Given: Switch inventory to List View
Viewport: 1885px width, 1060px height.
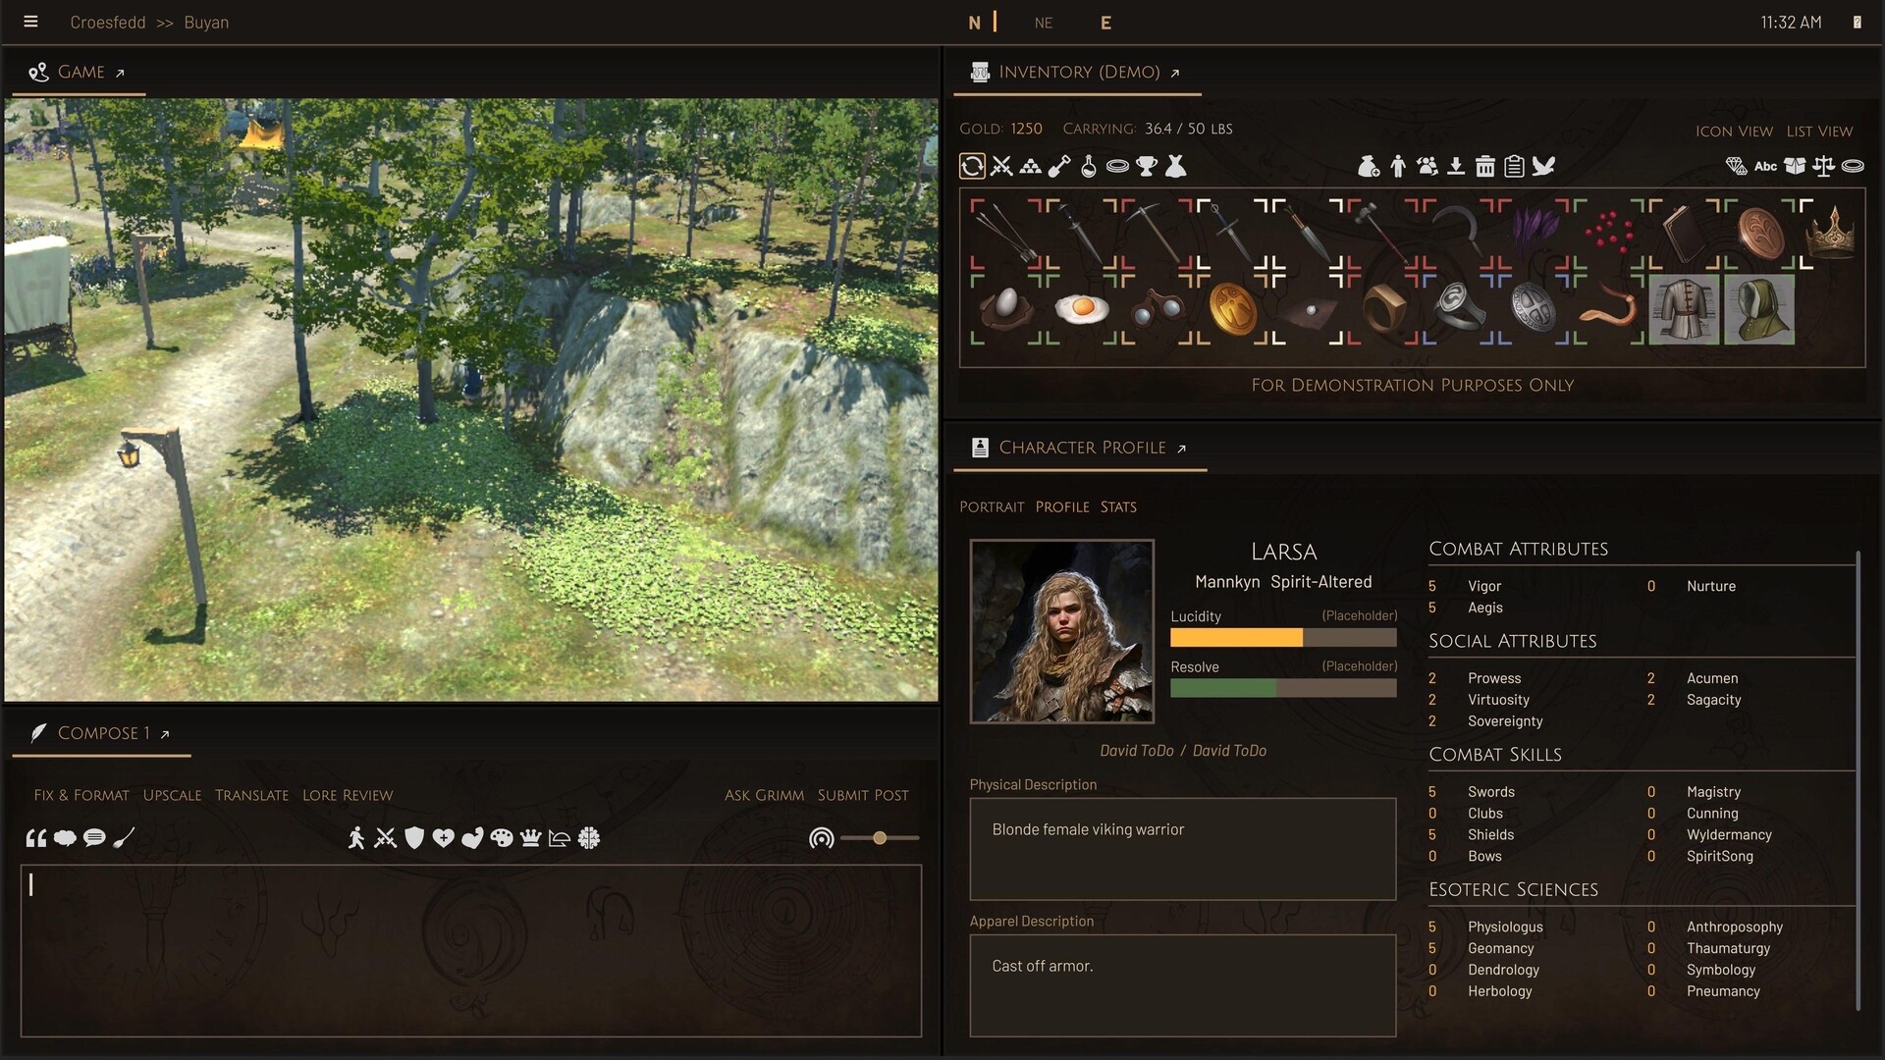Looking at the screenshot, I should coord(1819,131).
